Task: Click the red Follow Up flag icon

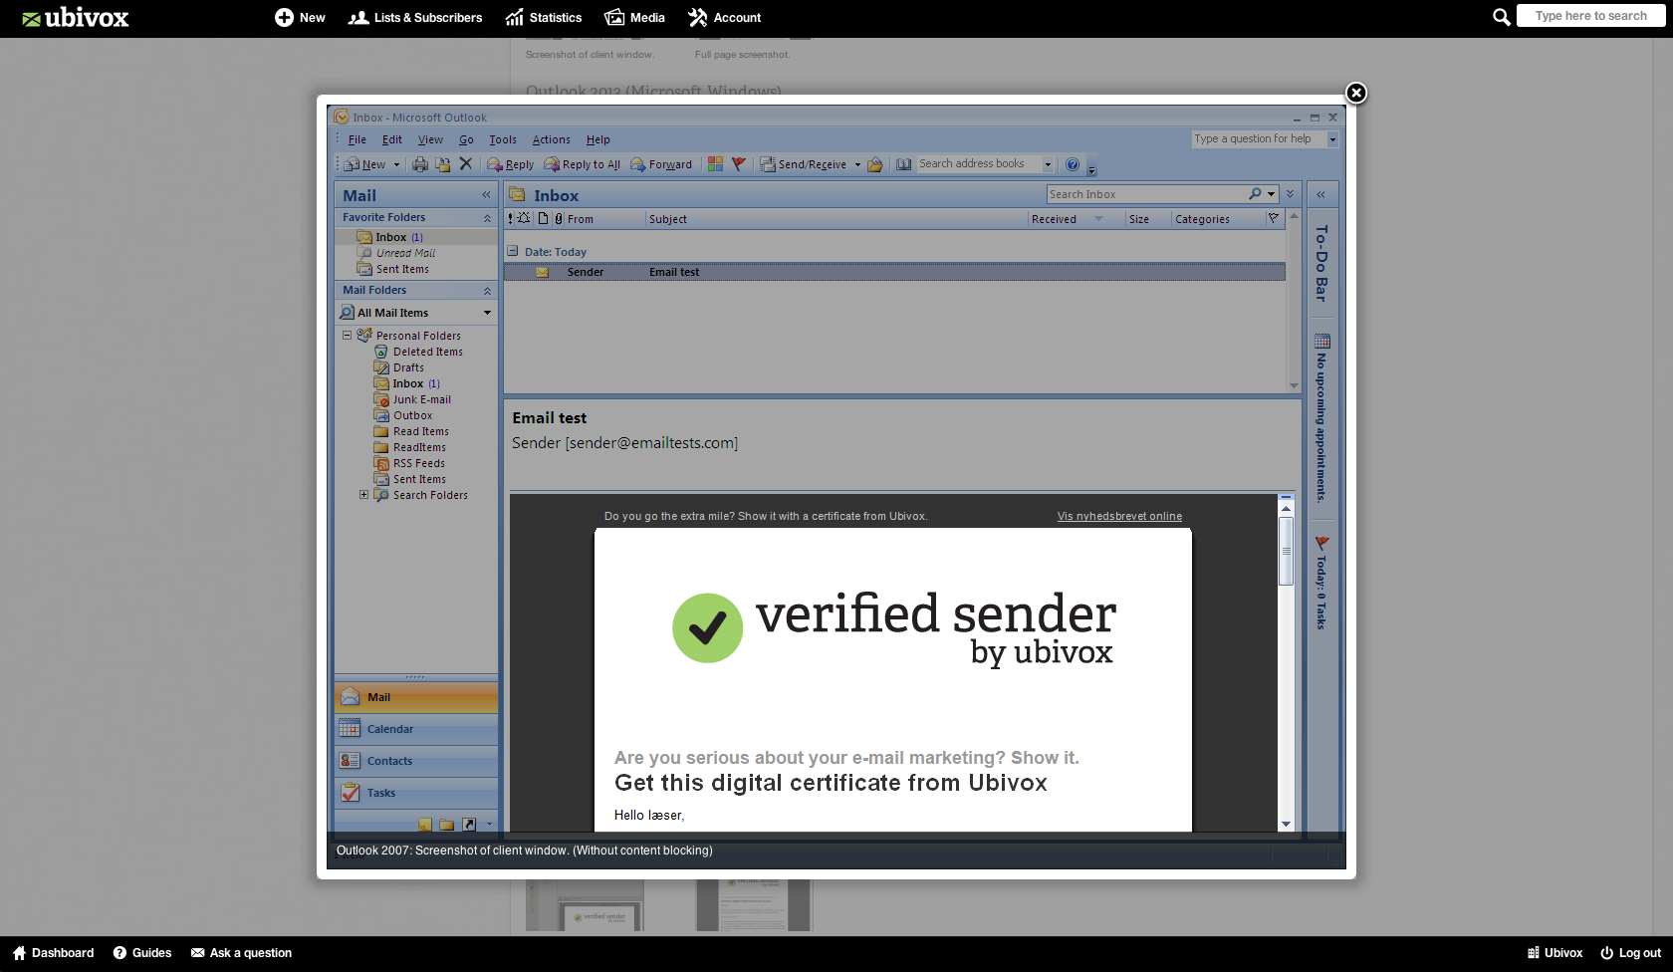Action: 738,163
